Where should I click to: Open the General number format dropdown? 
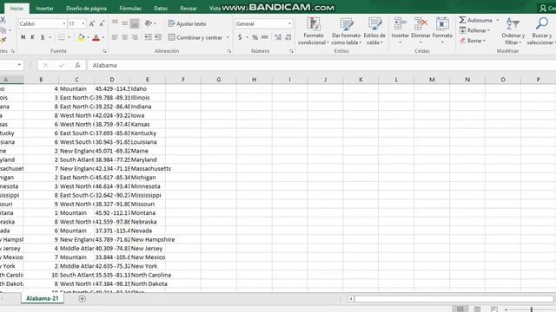pyautogui.click(x=289, y=23)
